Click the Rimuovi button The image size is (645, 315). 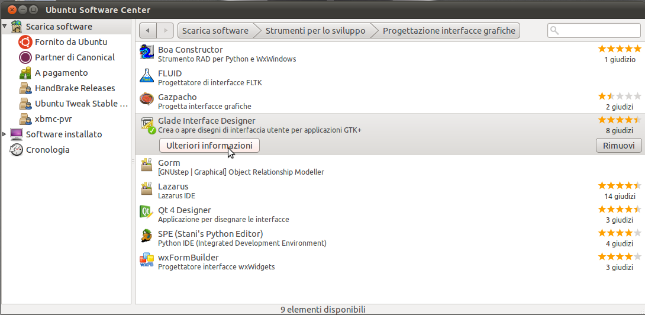pyautogui.click(x=619, y=145)
